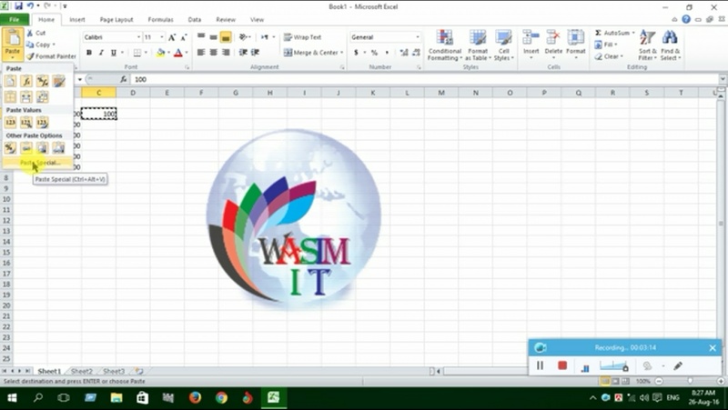
Task: Decrease decimal places
Action: (x=416, y=53)
